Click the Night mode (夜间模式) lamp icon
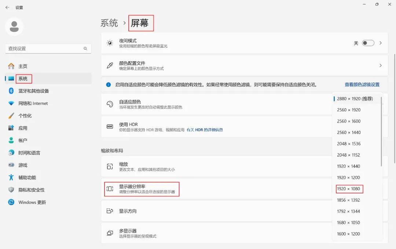The image size is (396, 249). pyautogui.click(x=109, y=43)
